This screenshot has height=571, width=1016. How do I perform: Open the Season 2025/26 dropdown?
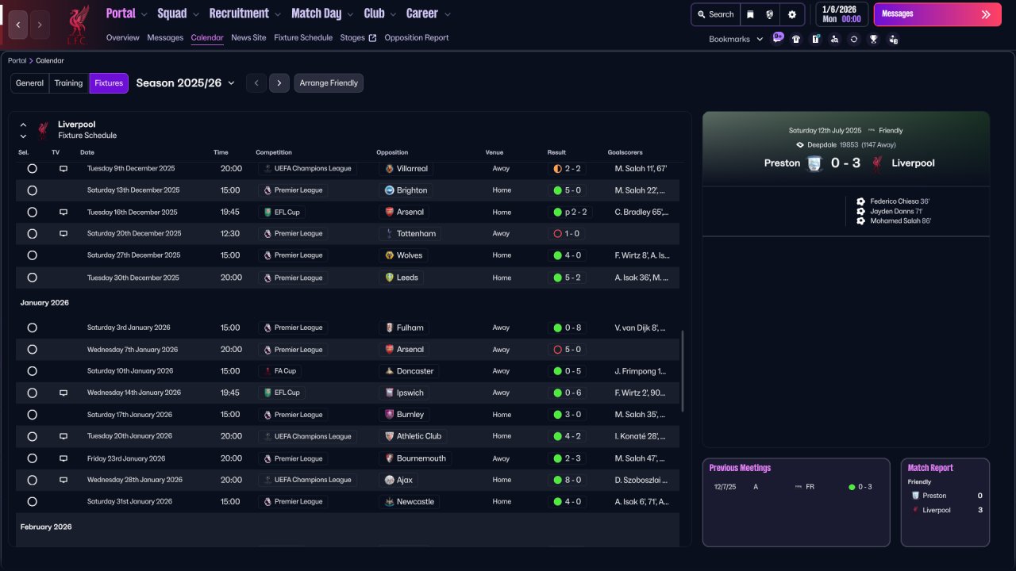(x=186, y=83)
